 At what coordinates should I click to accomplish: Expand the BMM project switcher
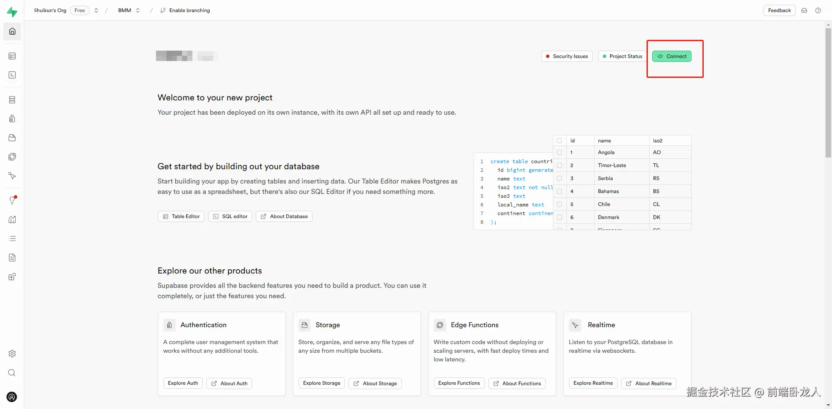(138, 10)
